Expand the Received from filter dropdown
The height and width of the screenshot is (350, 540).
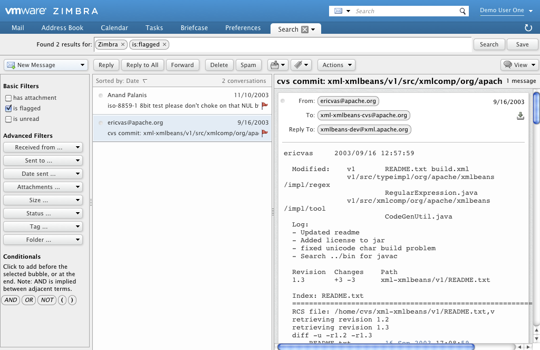[x=43, y=147]
